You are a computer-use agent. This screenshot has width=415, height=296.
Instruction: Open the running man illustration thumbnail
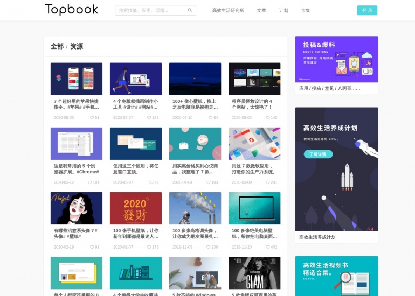point(136,79)
